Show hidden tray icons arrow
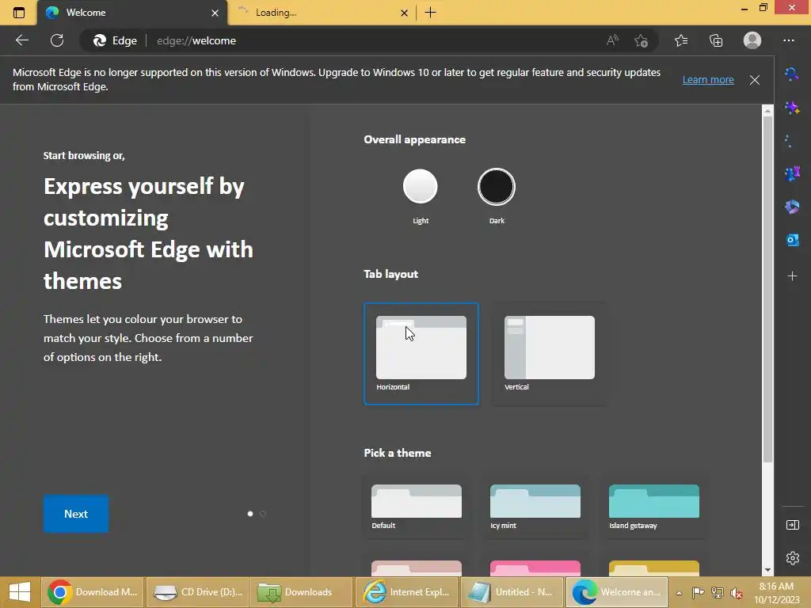 pos(679,593)
